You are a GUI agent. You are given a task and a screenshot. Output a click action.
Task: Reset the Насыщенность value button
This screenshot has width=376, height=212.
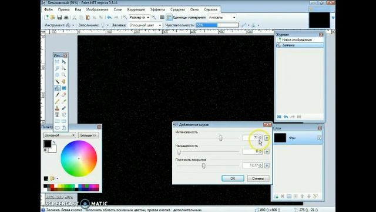tap(267, 152)
